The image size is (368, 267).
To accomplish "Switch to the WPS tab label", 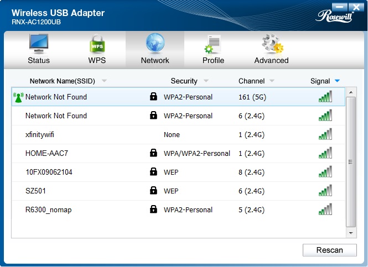I will point(97,60).
